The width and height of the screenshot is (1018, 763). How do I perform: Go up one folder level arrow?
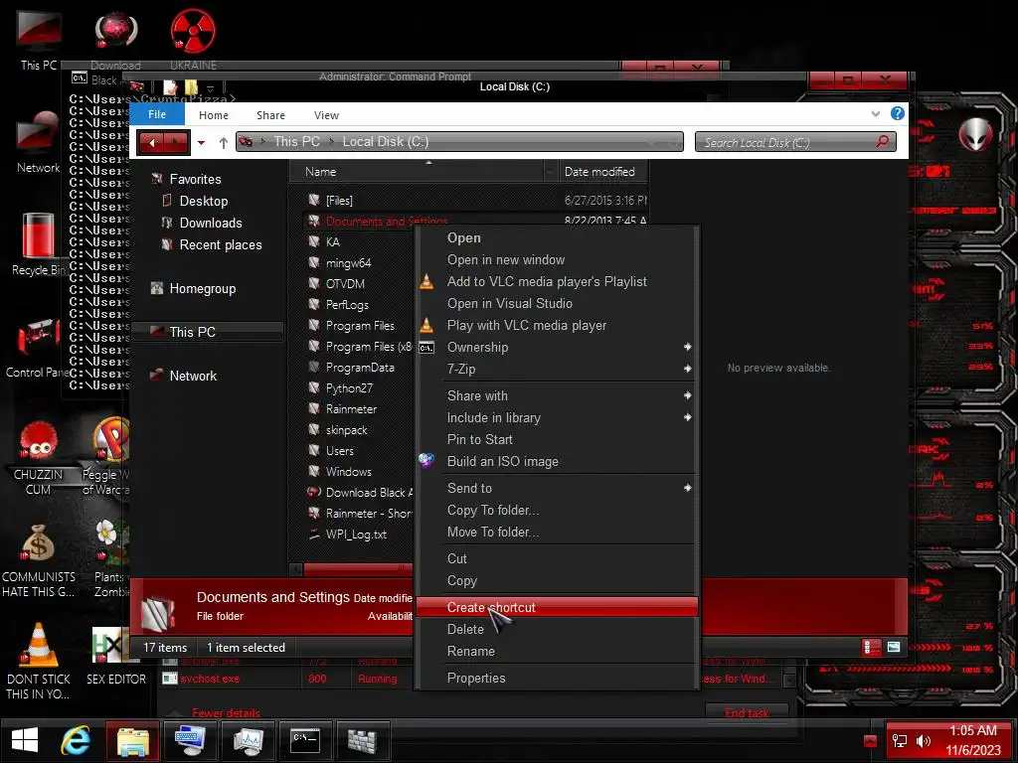pos(224,143)
